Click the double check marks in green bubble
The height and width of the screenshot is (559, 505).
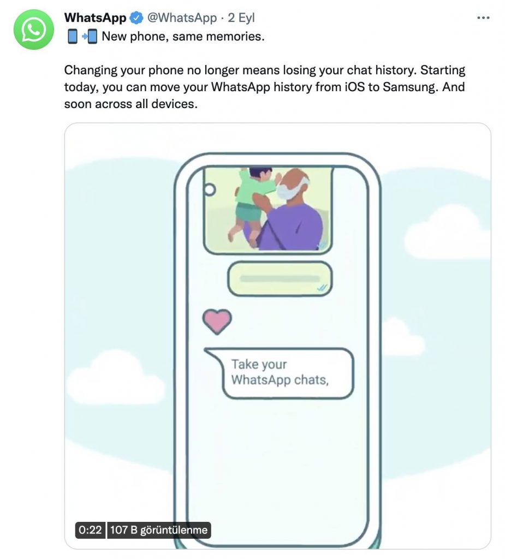click(x=322, y=287)
